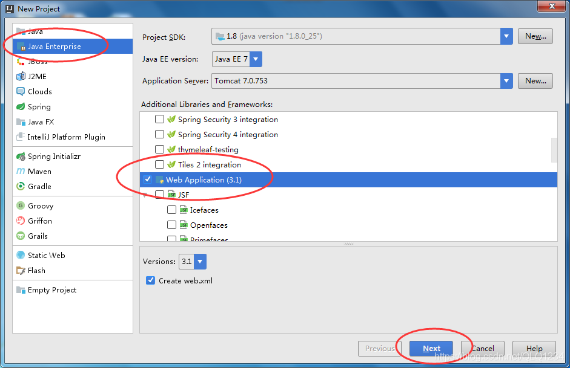Click the Tiles 2 integration leaf icon
This screenshot has height=368, width=570.
tap(171, 164)
